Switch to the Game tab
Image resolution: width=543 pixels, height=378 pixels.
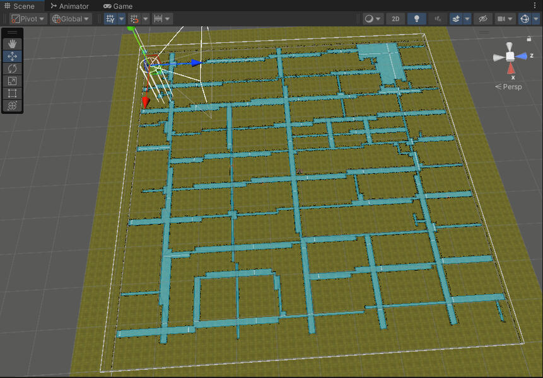point(118,6)
